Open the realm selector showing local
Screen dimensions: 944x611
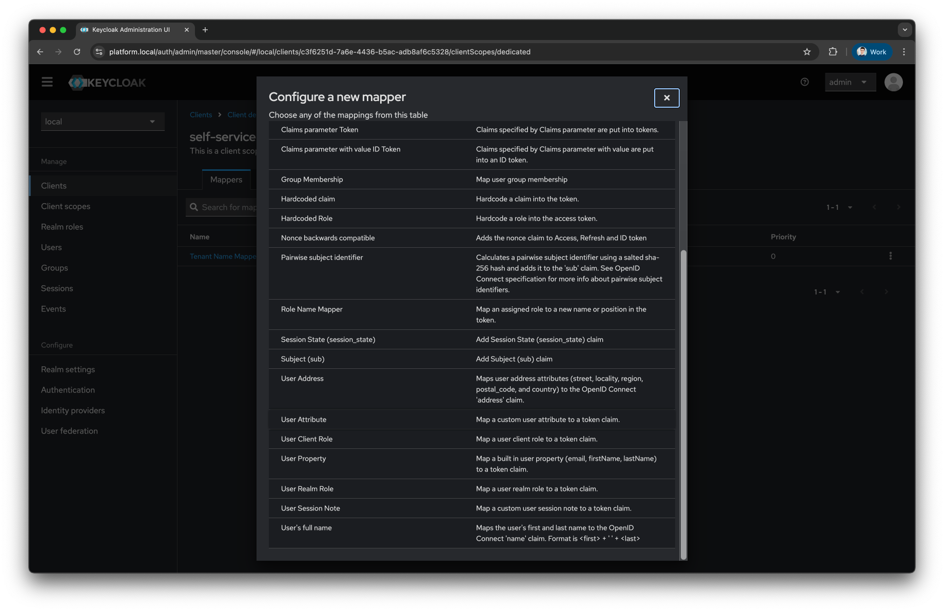coord(102,121)
